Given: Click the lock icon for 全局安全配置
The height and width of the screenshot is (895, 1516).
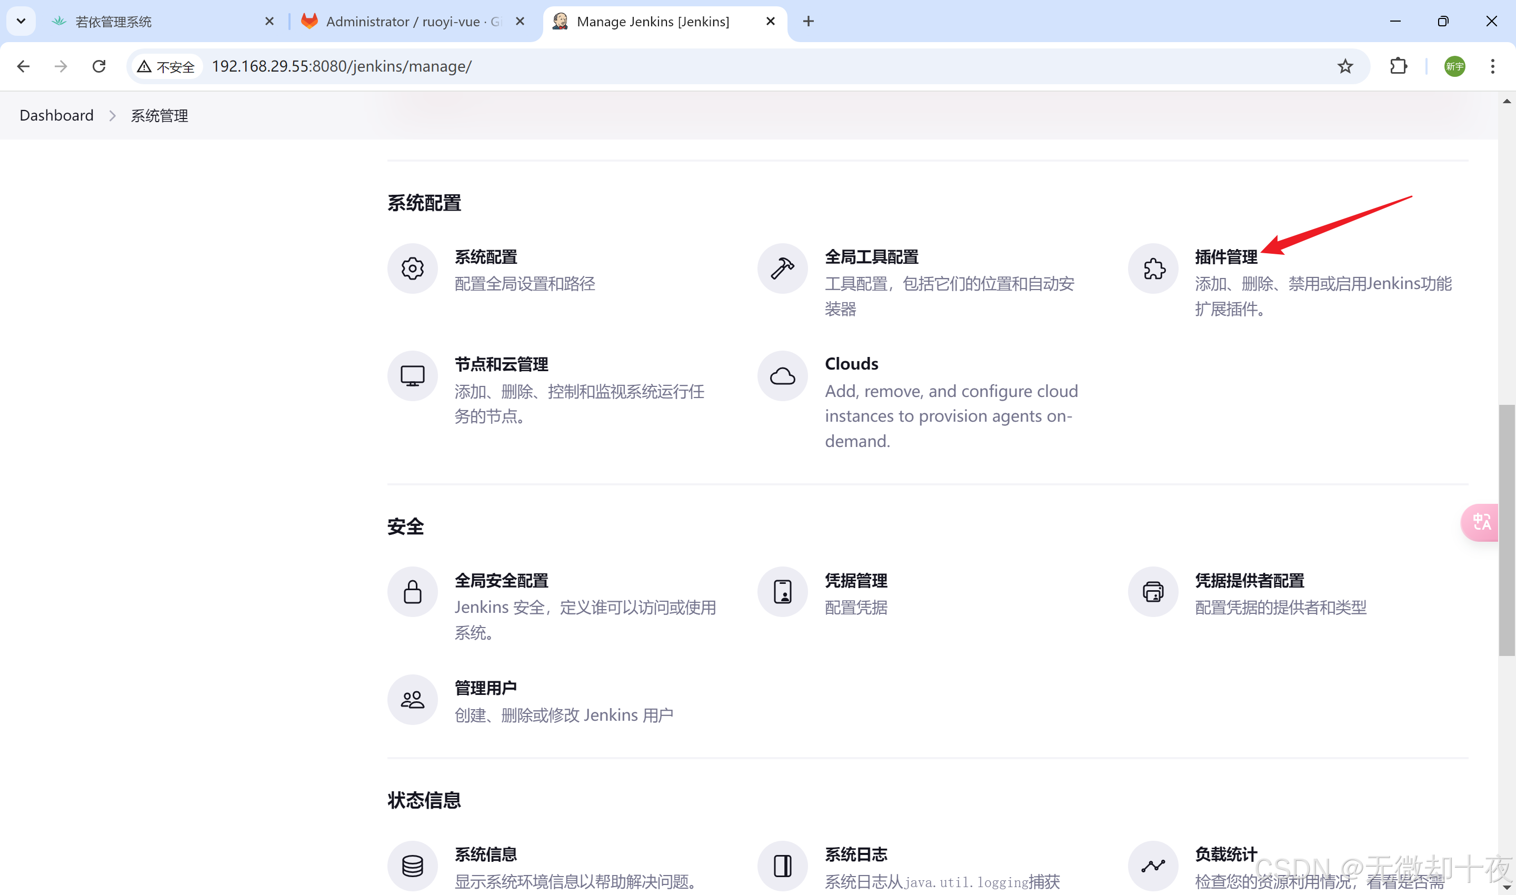Looking at the screenshot, I should click(413, 592).
